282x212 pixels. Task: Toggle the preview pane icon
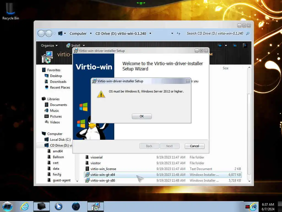[235, 46]
